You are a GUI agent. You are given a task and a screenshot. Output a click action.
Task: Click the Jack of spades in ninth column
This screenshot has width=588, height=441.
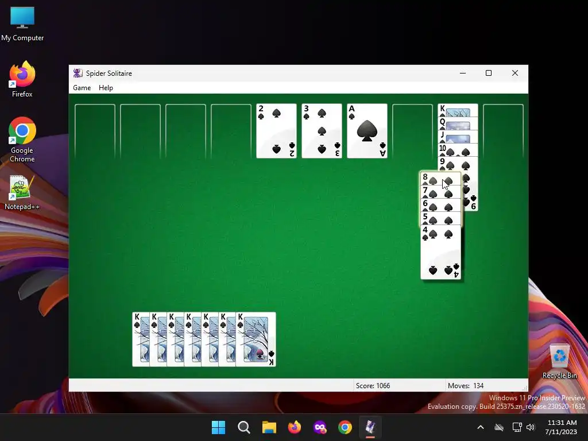[x=458, y=137]
